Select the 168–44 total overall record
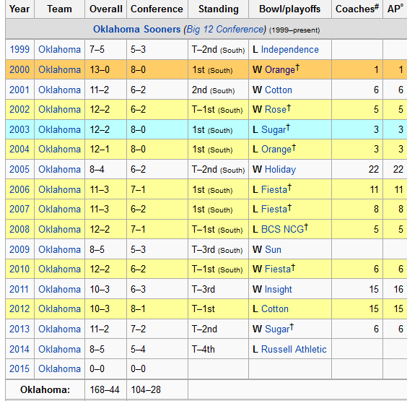 coord(105,390)
